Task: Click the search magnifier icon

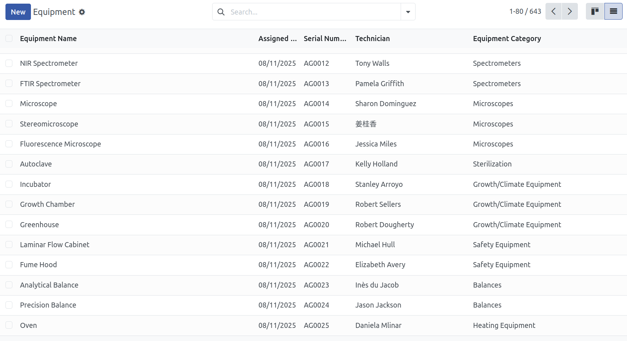Action: coord(221,12)
